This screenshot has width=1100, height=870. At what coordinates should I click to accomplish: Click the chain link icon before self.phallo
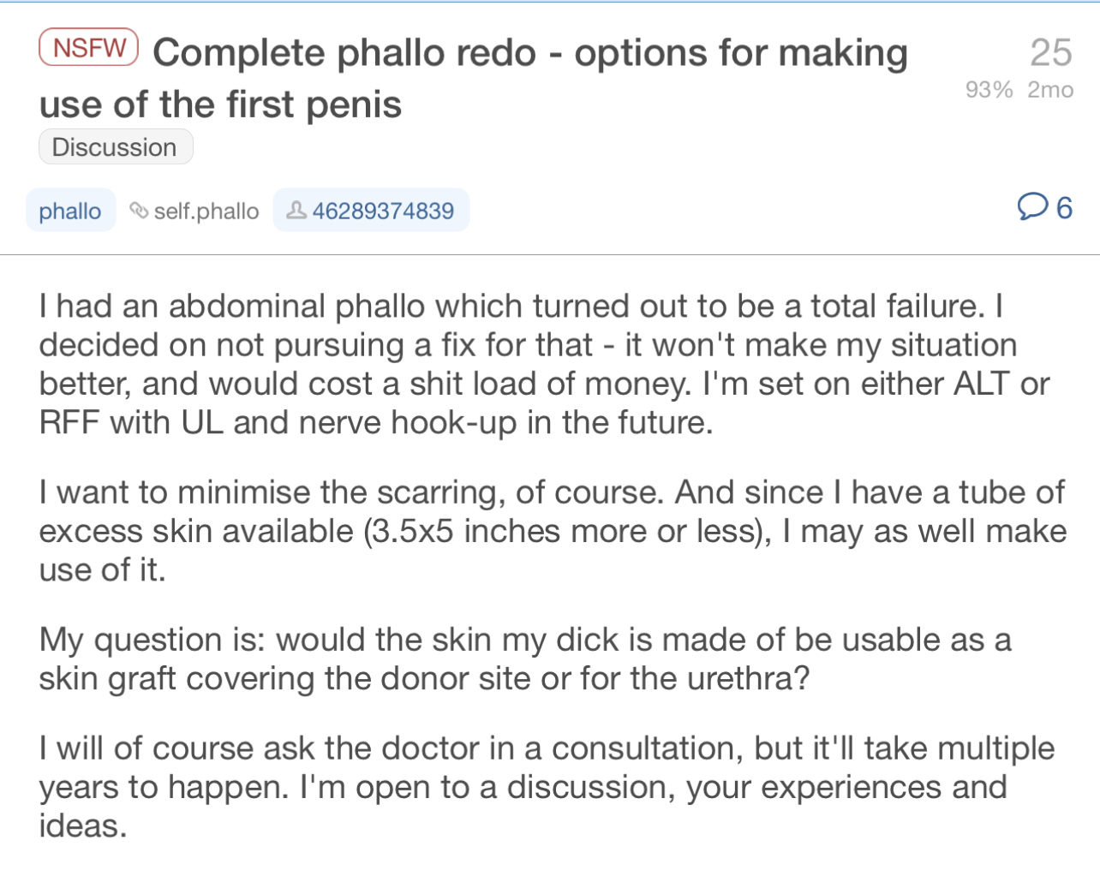(139, 211)
